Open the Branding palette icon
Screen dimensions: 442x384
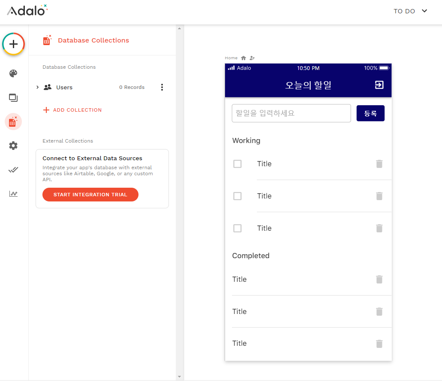pos(13,73)
